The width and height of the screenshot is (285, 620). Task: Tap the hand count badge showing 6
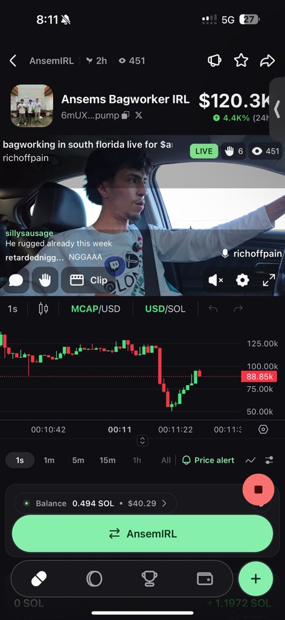coord(234,151)
